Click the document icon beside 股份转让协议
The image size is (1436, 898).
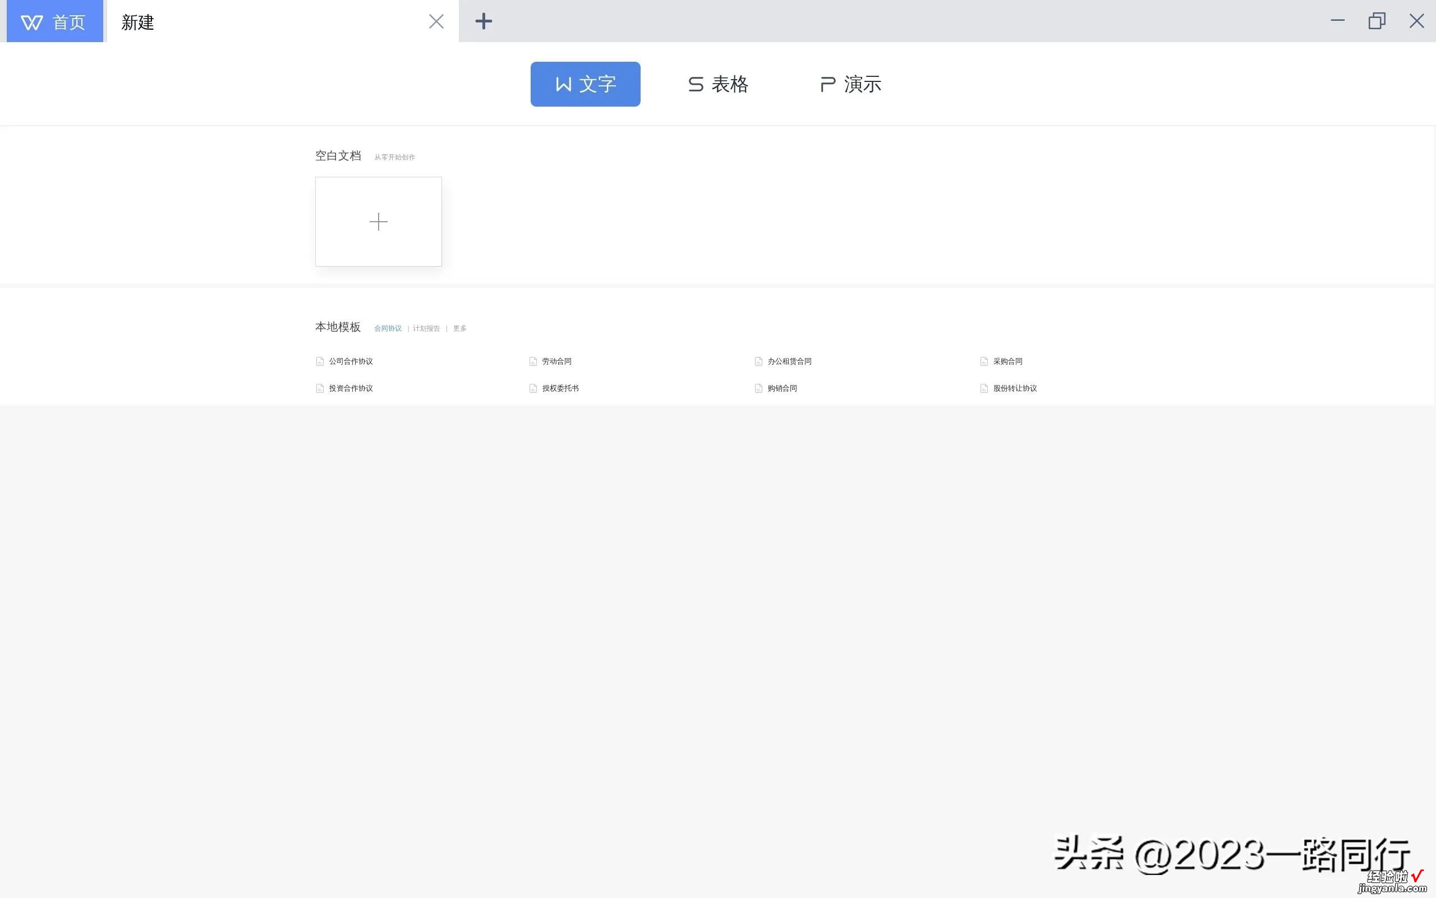pos(984,388)
